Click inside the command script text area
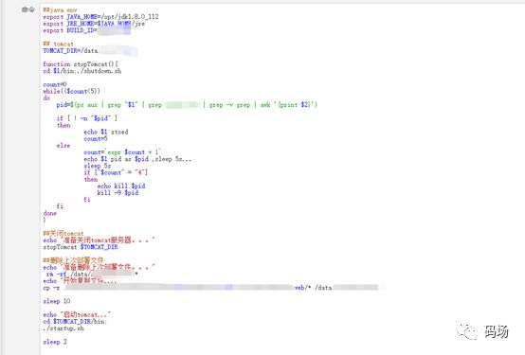The image size is (525, 355). (x=282, y=179)
